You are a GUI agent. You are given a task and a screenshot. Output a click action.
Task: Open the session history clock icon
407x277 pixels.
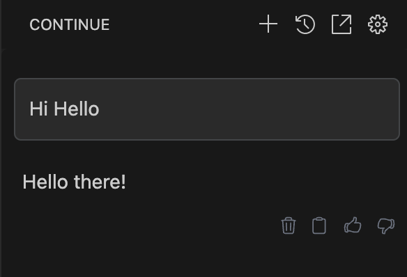[305, 24]
